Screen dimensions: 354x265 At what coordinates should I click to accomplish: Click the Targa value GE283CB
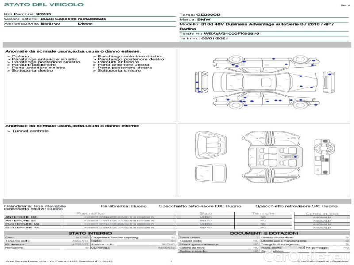(x=208, y=15)
